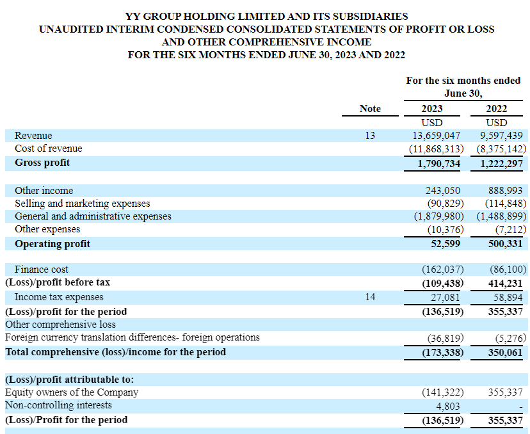Select Gross profit value 1,790,734

439,164
